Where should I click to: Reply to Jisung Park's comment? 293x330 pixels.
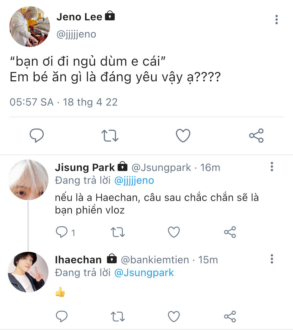[x=62, y=232]
